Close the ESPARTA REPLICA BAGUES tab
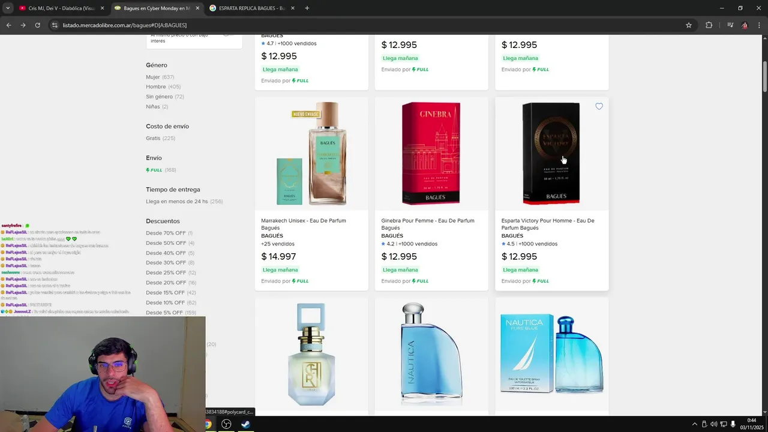The width and height of the screenshot is (768, 432). (x=292, y=8)
